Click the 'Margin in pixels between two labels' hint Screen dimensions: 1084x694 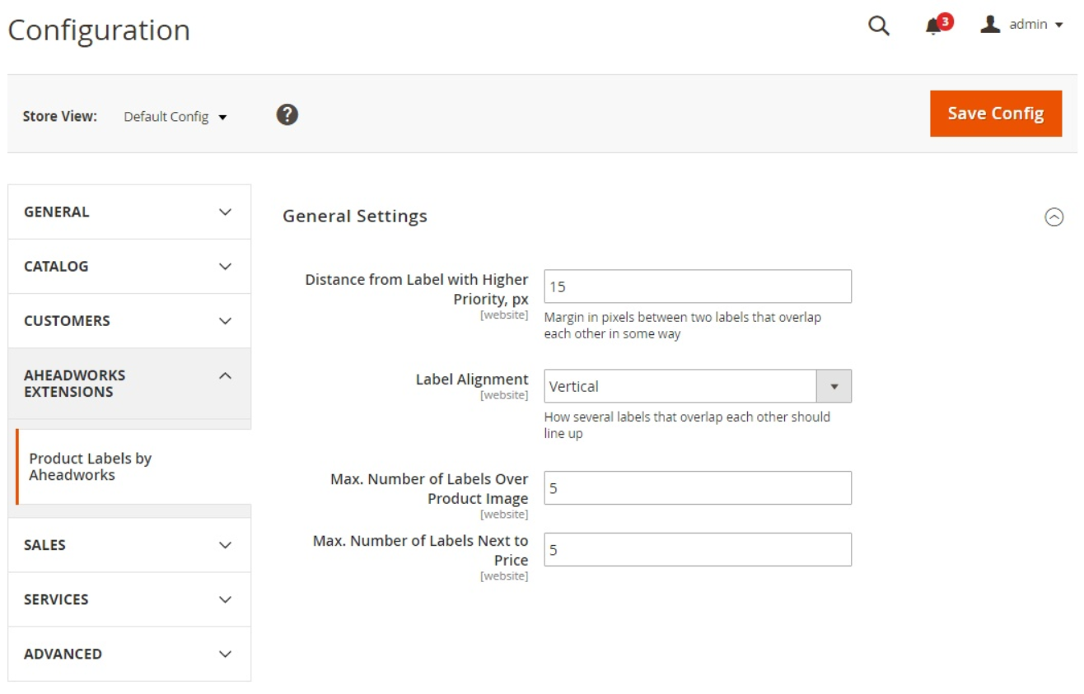point(682,325)
